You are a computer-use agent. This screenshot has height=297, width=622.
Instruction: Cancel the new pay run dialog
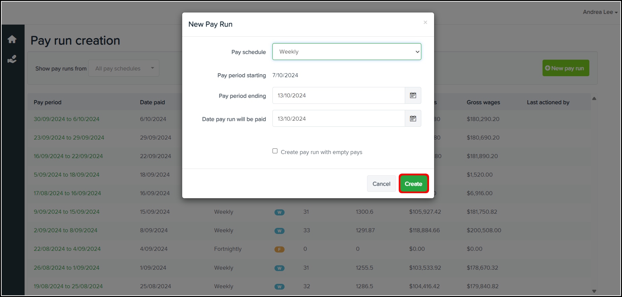[x=381, y=184]
